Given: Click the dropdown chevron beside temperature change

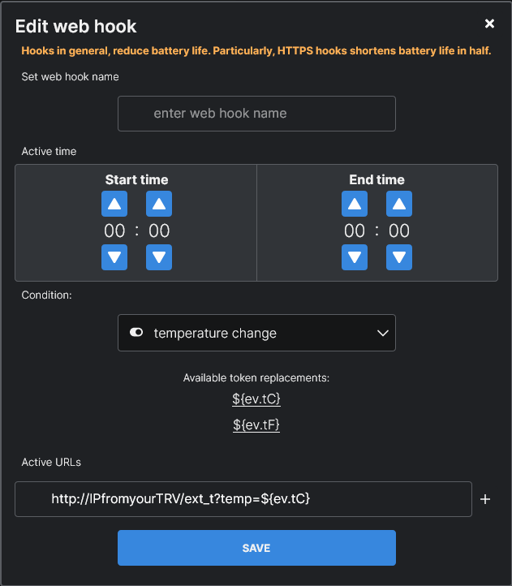Looking at the screenshot, I should [x=383, y=333].
